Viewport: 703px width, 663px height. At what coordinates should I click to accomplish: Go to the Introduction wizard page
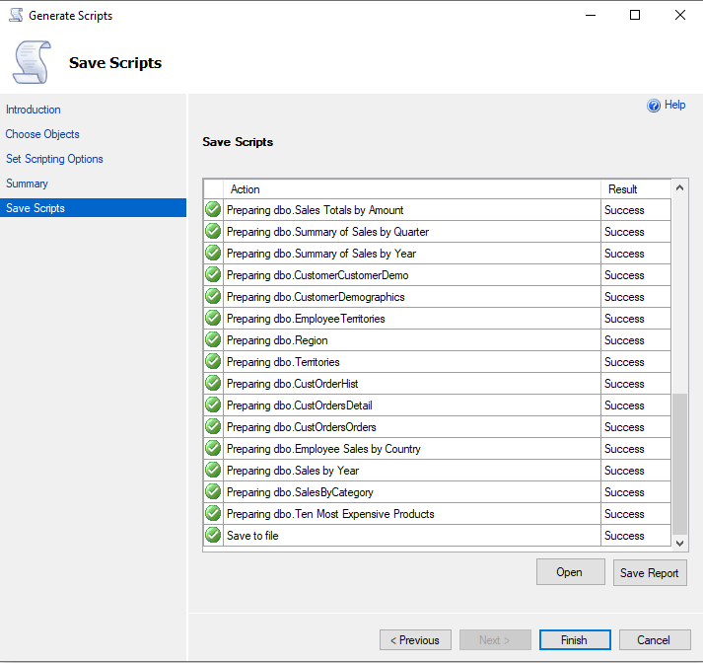[34, 110]
